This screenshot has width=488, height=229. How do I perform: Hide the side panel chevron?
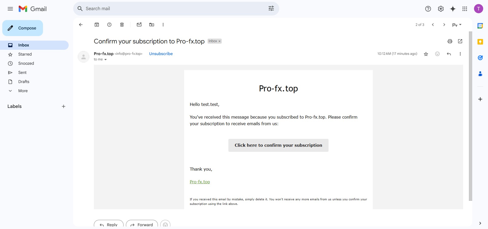point(480,223)
